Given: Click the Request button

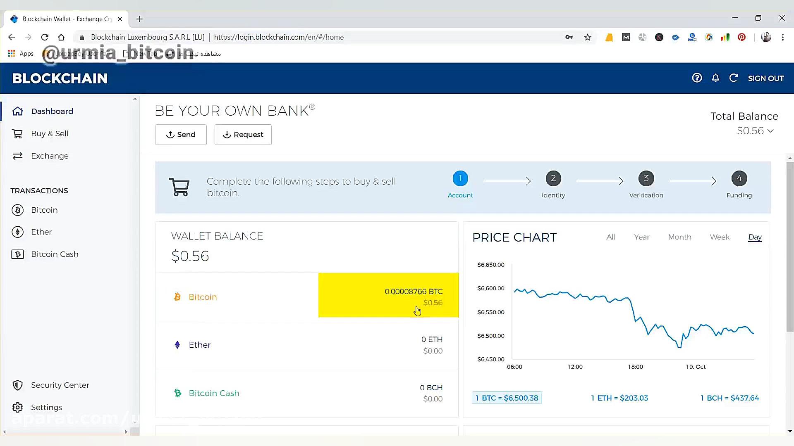Looking at the screenshot, I should click(243, 135).
